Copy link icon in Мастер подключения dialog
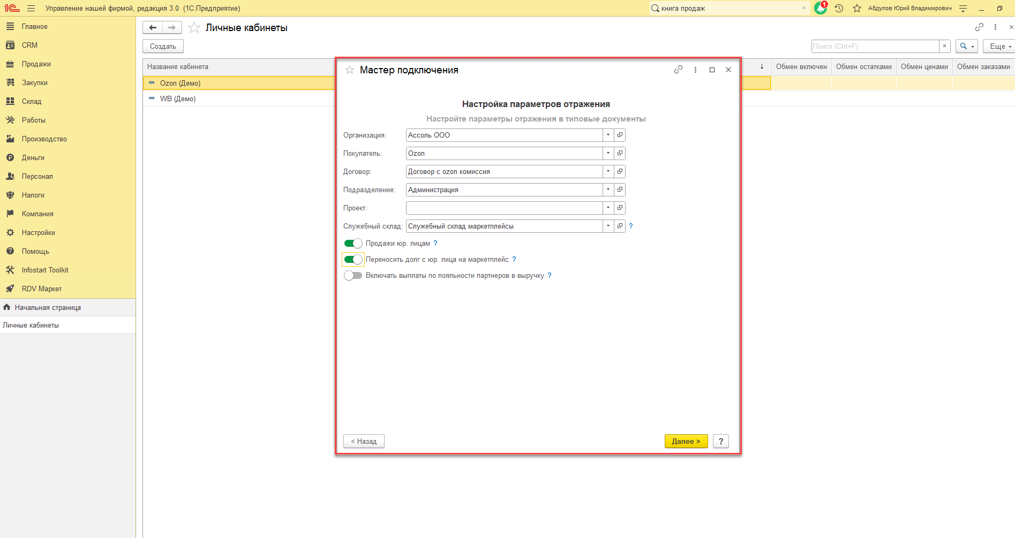This screenshot has height=538, width=1015. tap(678, 70)
